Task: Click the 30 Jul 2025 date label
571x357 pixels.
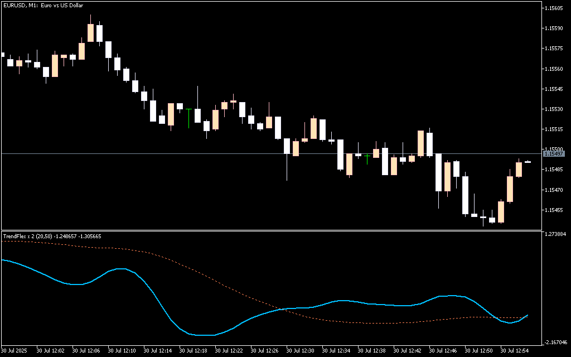Action: [x=14, y=351]
